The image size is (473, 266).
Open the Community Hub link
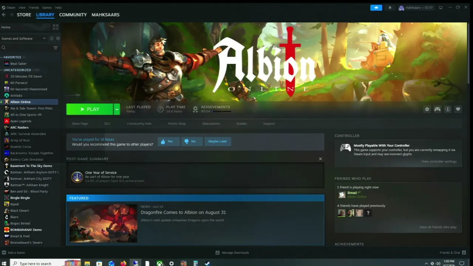[139, 124]
